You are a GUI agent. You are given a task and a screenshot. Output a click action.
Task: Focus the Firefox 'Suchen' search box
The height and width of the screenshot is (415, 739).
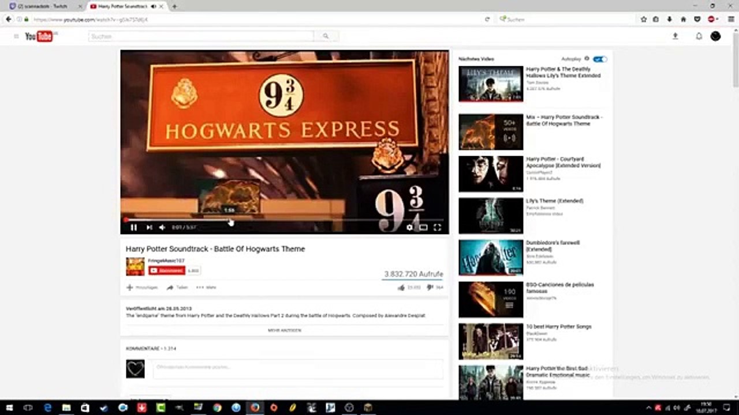coord(566,19)
